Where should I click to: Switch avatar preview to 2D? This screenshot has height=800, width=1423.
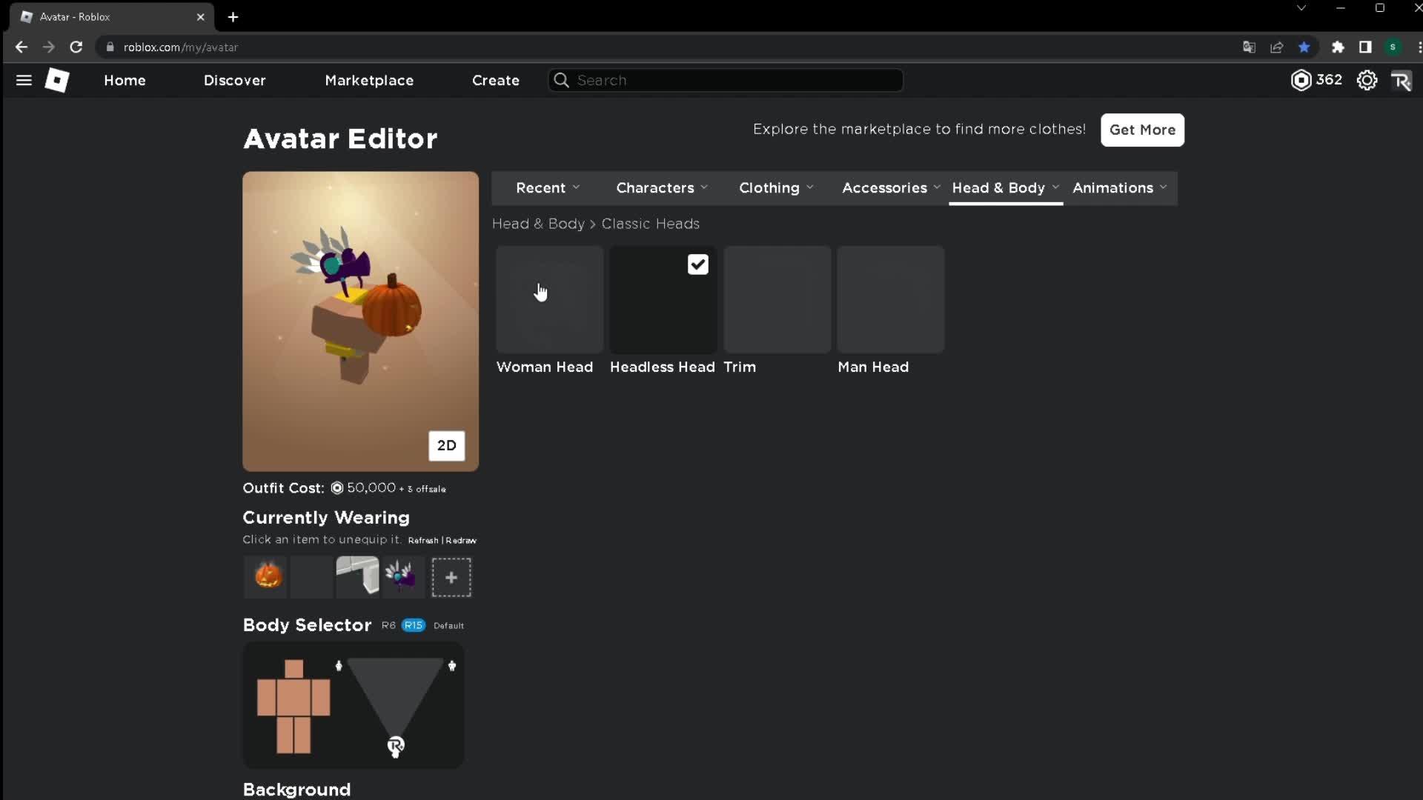coord(446,445)
